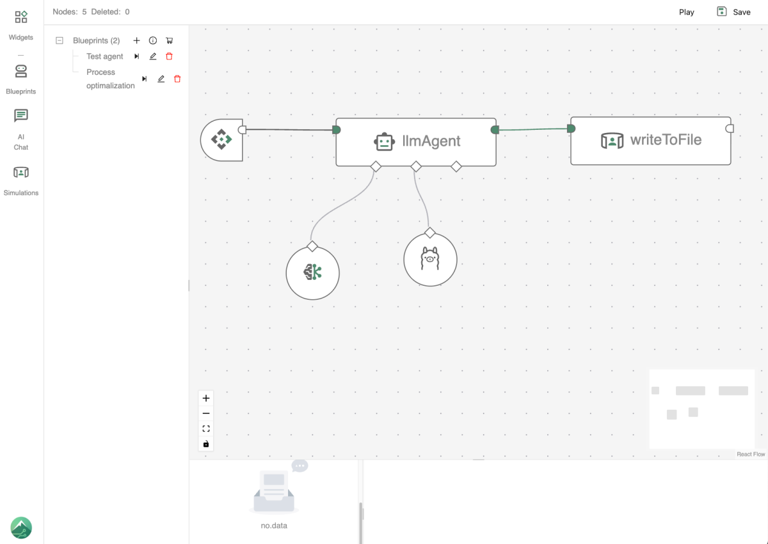The image size is (768, 544).
Task: Click the writeToFile input handle
Action: coord(571,128)
